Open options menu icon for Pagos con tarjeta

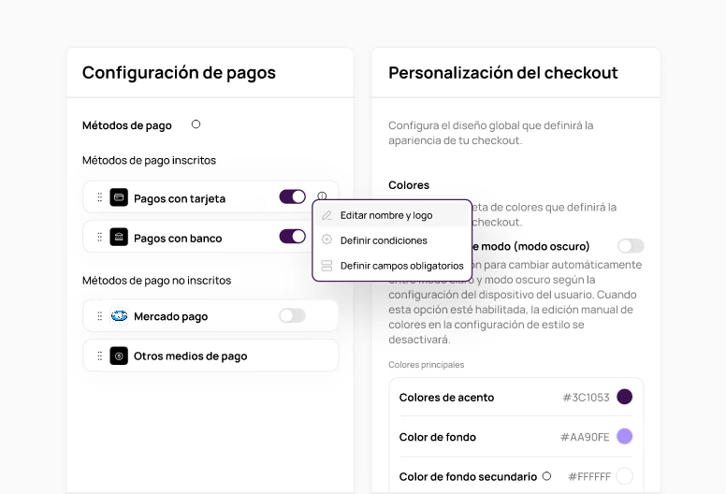[x=322, y=196]
